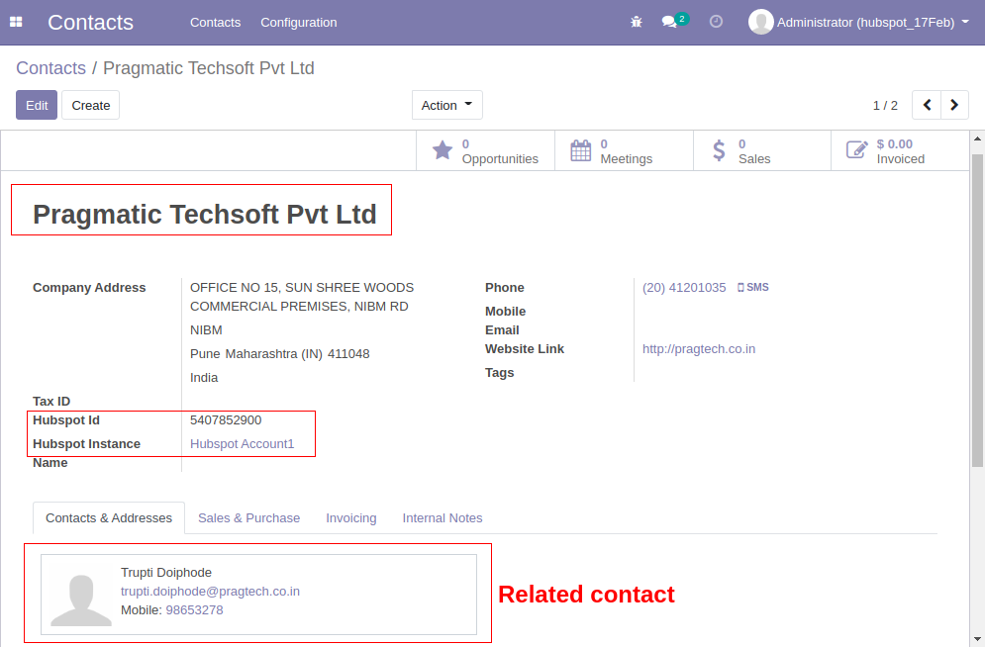Go to the previous record arrow
985x647 pixels.
(927, 105)
